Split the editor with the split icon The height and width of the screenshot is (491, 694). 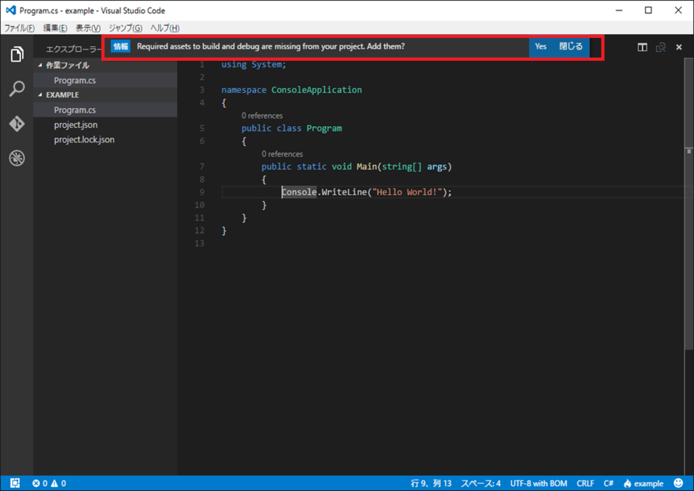tap(642, 47)
